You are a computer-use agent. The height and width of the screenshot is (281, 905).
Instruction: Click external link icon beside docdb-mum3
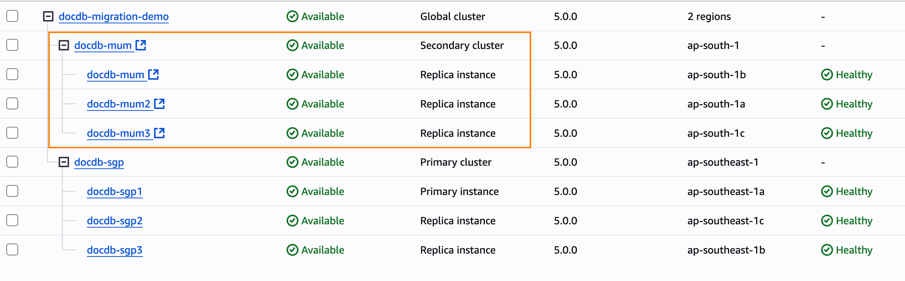tap(159, 133)
